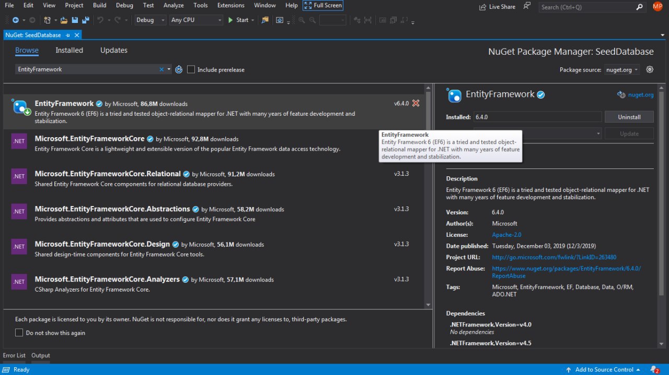This screenshot has width=669, height=375.
Task: Expand the New Project dropdown arrow
Action: pos(55,20)
